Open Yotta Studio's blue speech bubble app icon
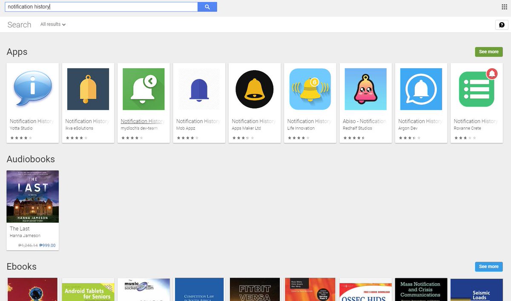This screenshot has height=301, width=511. coord(33,89)
